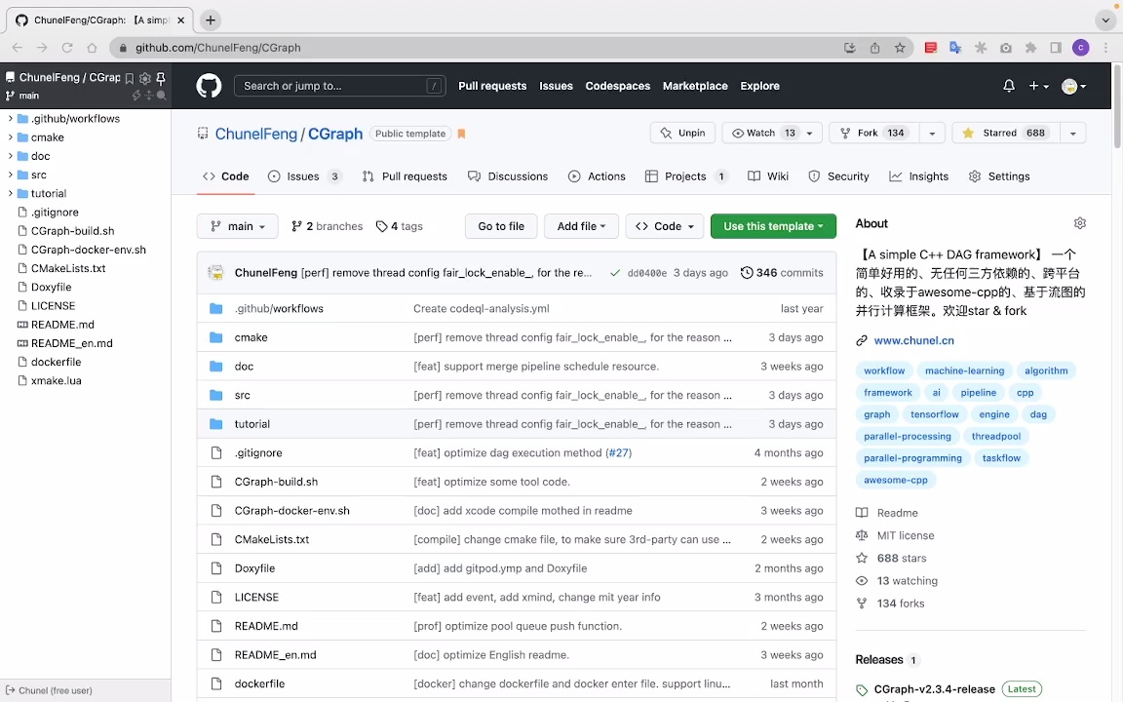
Task: Open Chrome profile avatar C
Action: [1080, 47]
